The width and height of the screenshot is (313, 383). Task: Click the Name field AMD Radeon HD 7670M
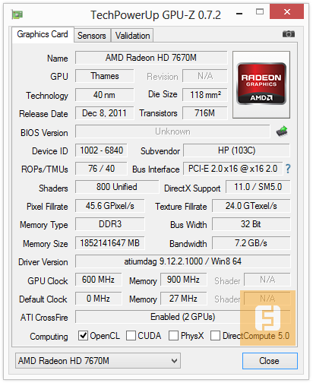151,58
